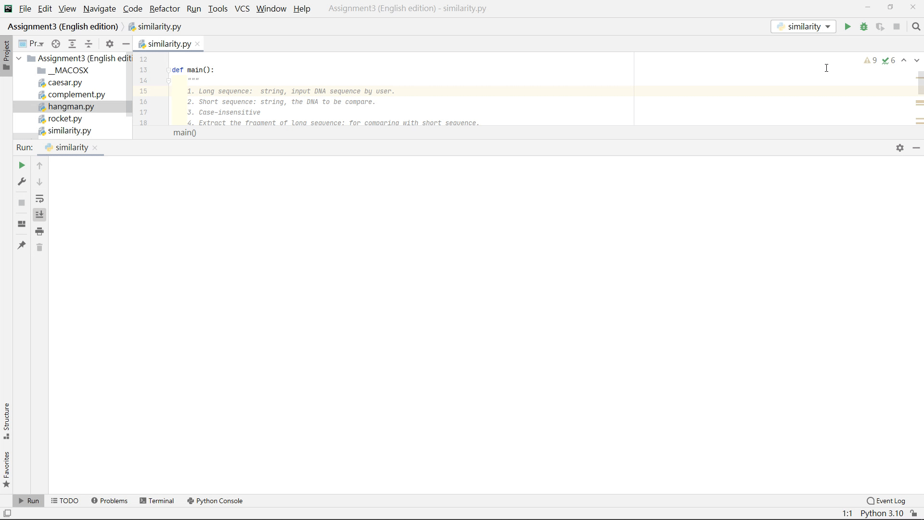This screenshot has height=520, width=924.
Task: Hide the Project tool window with the minus icon
Action: tap(126, 44)
